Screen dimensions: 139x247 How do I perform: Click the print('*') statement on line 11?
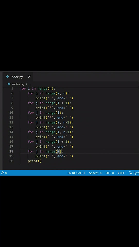pos(54,117)
